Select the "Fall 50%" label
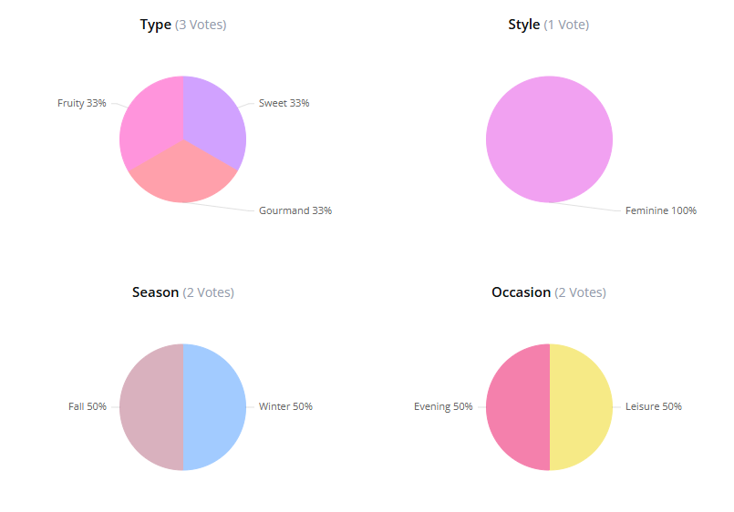Screen dimensions: 734x512 [88, 406]
